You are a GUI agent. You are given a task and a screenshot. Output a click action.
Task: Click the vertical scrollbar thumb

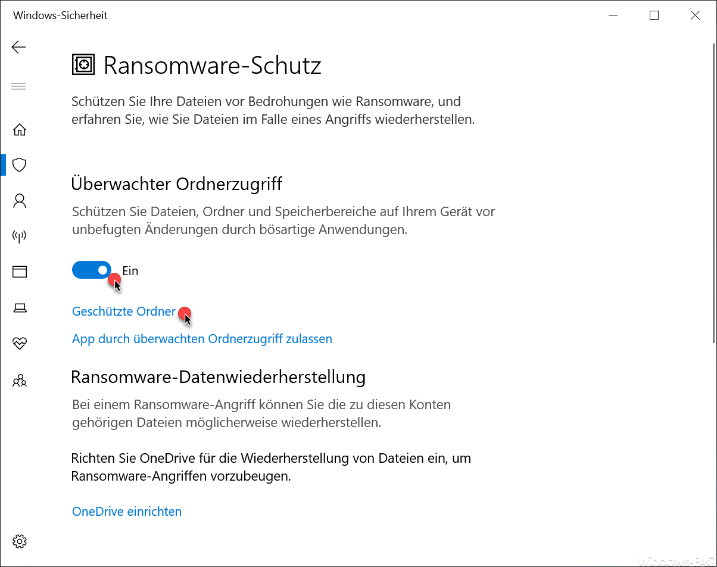click(x=713, y=194)
